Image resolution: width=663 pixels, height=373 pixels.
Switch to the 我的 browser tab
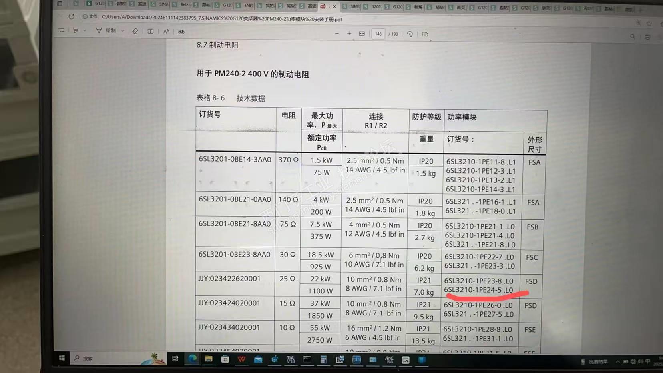click(266, 6)
